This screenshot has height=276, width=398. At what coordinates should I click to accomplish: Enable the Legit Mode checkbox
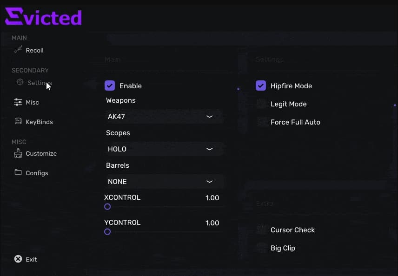click(x=261, y=104)
